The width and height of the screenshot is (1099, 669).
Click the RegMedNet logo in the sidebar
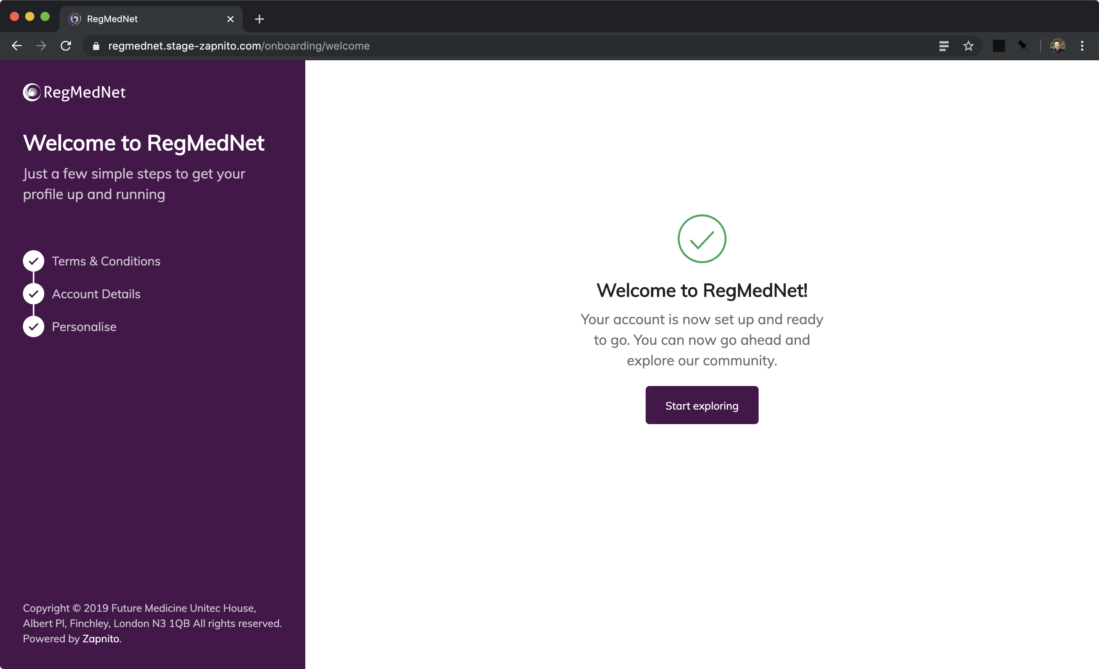[x=74, y=92]
